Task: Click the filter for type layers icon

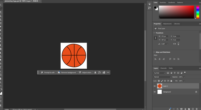Action: (175, 73)
